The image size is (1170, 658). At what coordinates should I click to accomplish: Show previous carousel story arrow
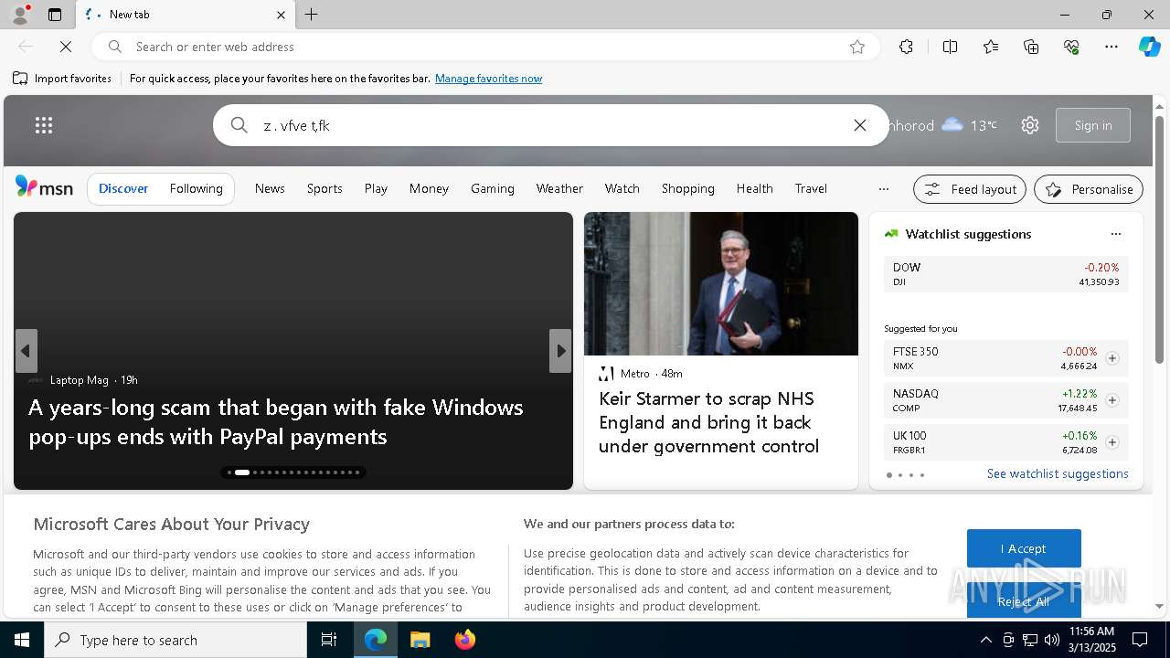(x=27, y=351)
